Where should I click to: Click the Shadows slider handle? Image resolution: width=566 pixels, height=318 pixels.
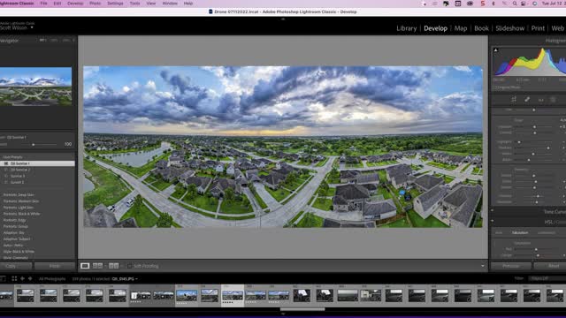pyautogui.click(x=548, y=148)
